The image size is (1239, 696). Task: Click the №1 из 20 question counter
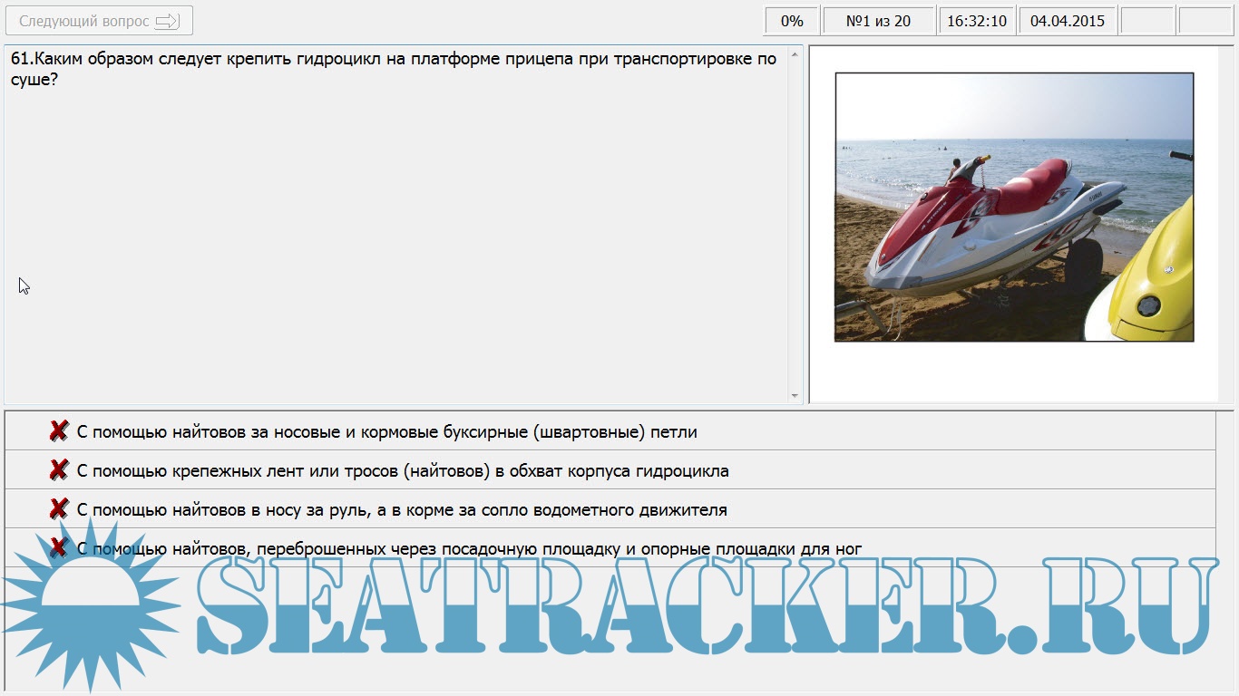pyautogui.click(x=878, y=21)
